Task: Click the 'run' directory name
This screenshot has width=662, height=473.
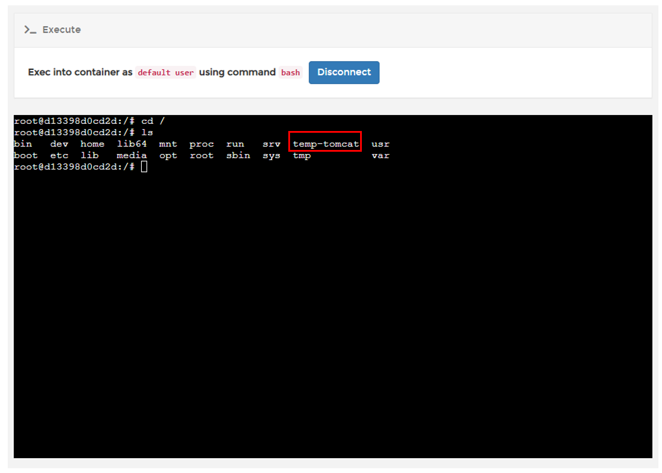Action: 235,144
